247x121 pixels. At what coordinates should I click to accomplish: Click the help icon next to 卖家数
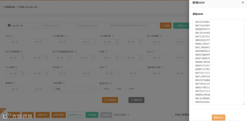14,83
